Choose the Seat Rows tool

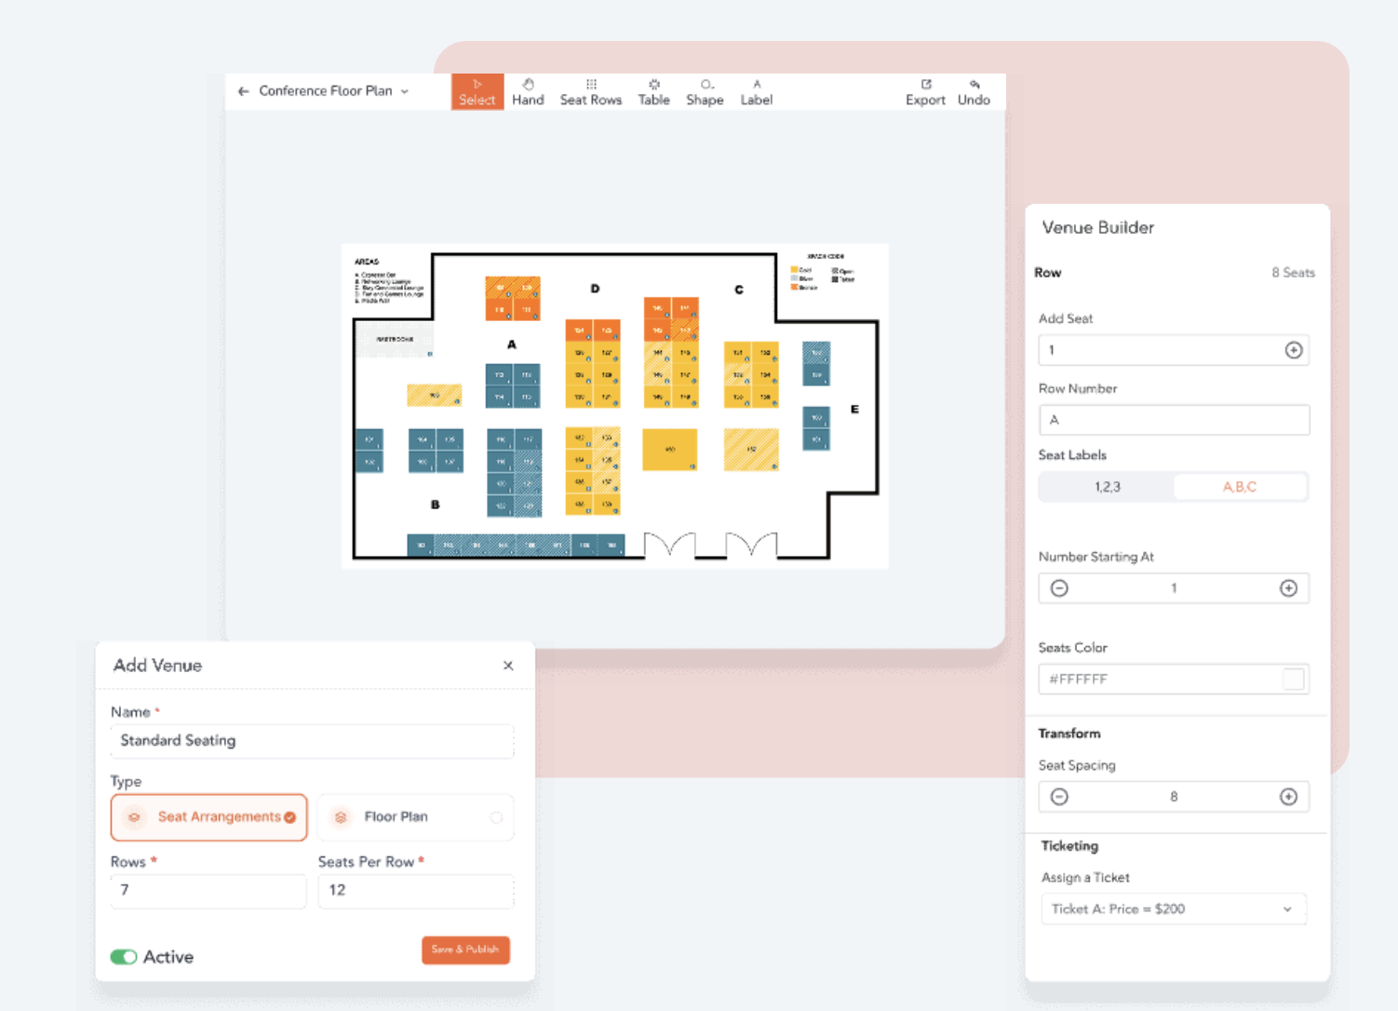[x=590, y=91]
